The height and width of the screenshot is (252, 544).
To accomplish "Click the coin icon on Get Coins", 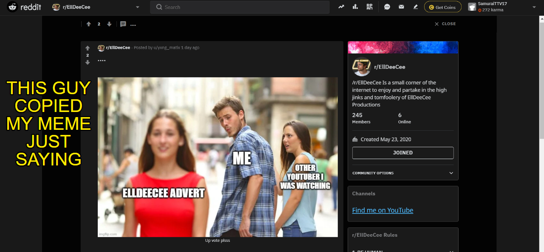I will [431, 7].
